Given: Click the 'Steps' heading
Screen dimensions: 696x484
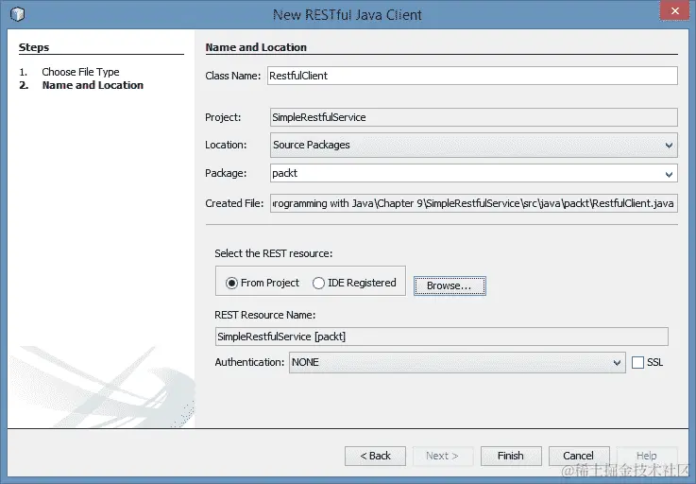Looking at the screenshot, I should (x=34, y=47).
